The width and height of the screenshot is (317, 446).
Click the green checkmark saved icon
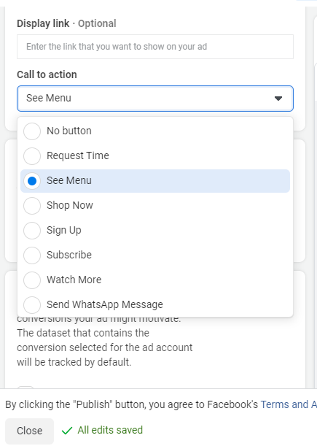(x=67, y=431)
